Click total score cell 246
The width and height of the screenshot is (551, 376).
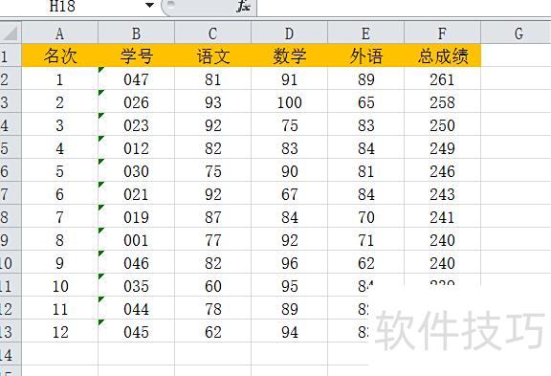point(442,171)
